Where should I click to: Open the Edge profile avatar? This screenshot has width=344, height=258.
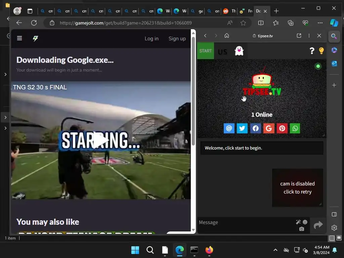point(17,11)
